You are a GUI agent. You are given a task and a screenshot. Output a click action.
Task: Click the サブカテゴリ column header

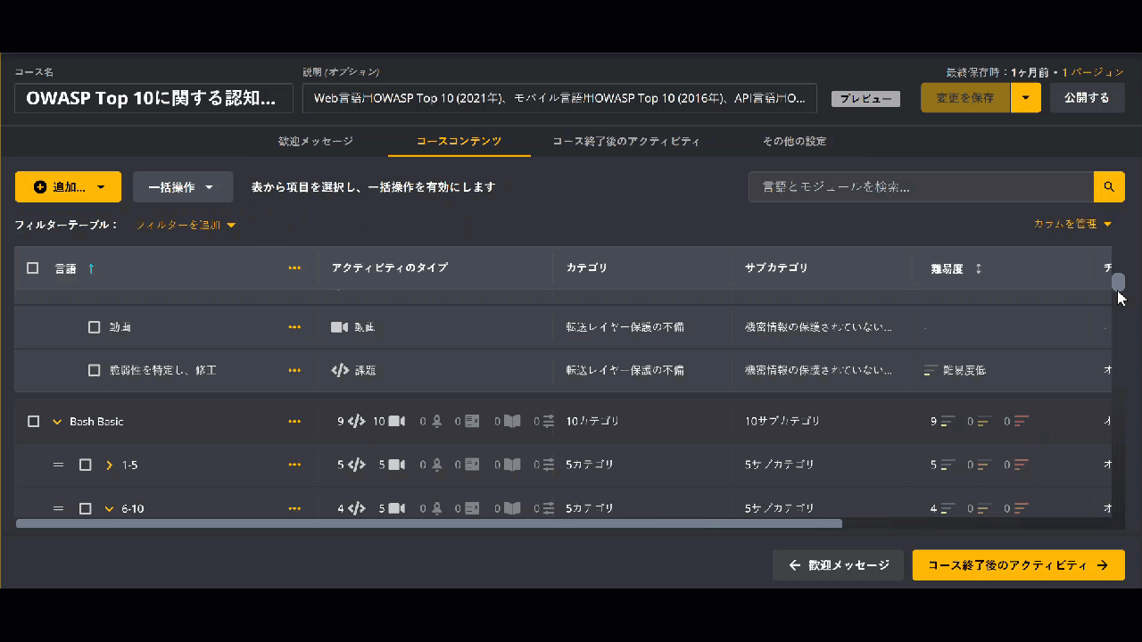pyautogui.click(x=776, y=268)
